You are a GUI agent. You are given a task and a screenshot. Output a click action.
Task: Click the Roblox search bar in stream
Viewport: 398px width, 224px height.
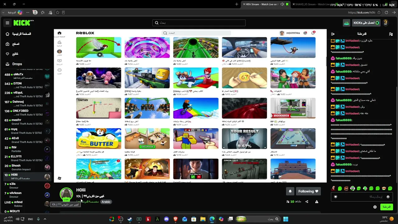[196, 33]
